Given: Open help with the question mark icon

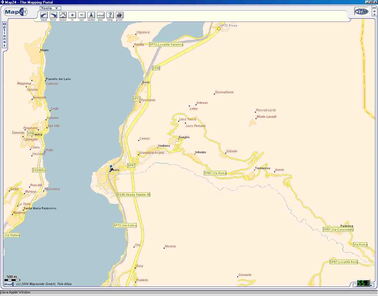Looking at the screenshot, I should tap(110, 15).
